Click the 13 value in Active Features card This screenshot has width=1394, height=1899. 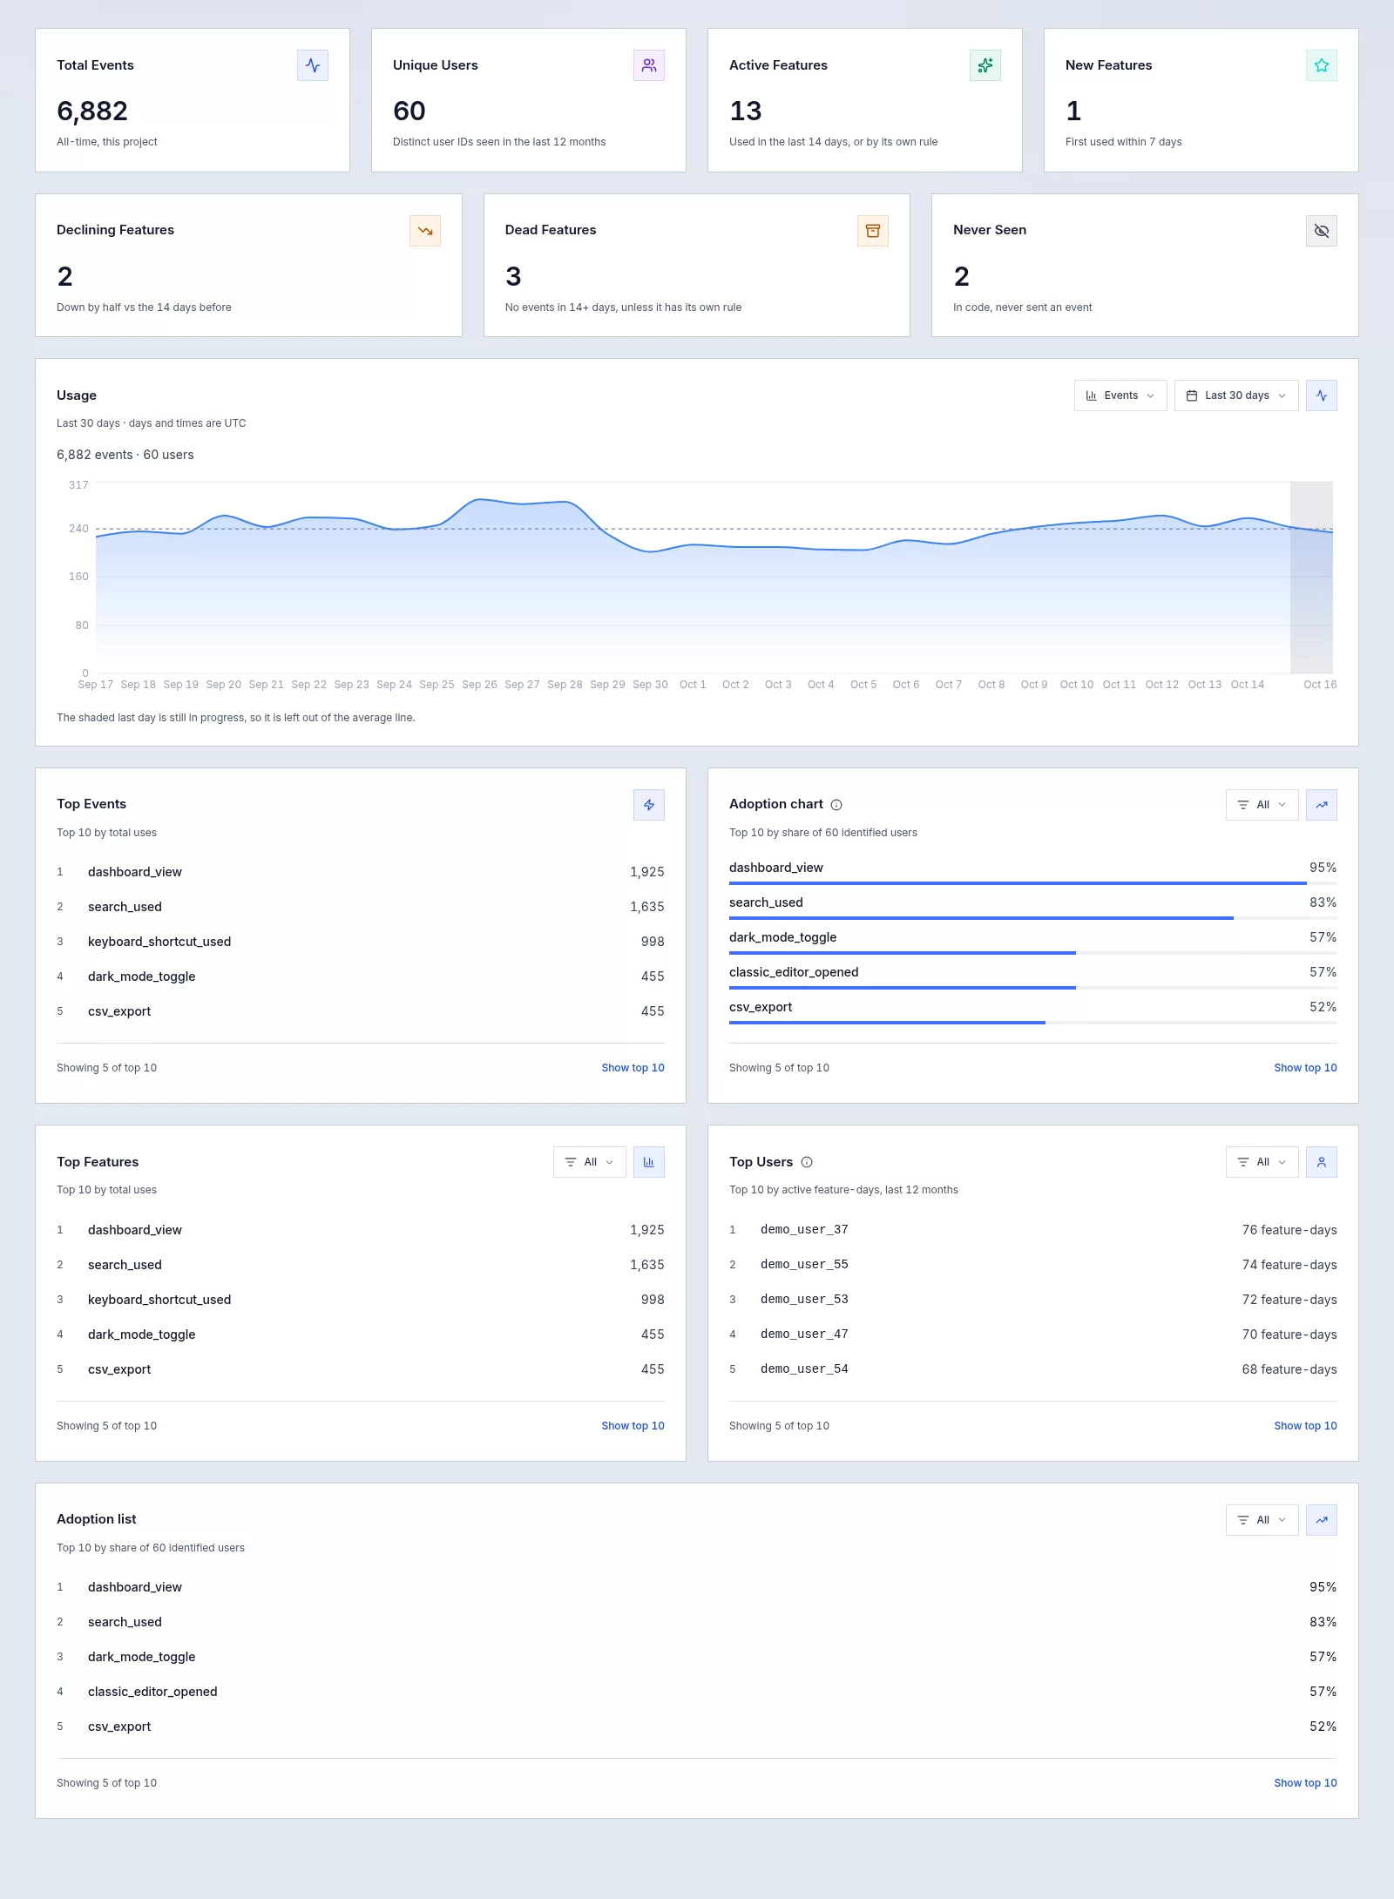(746, 111)
